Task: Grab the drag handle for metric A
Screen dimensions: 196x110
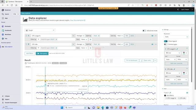Action: (x=26, y=36)
